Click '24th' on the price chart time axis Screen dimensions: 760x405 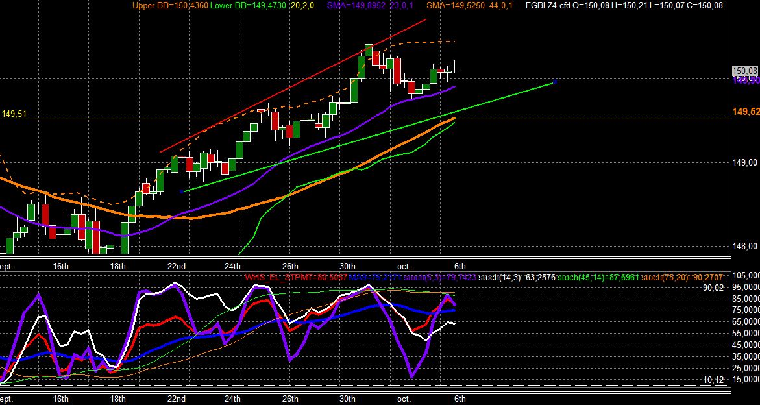coord(232,267)
